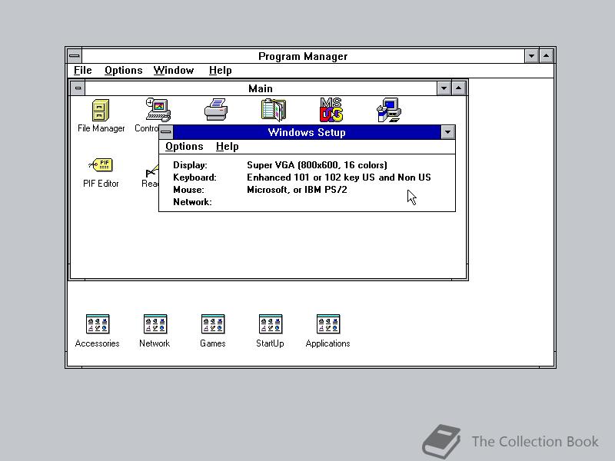The height and width of the screenshot is (461, 615).
Task: Click the Mouse value "Microsoft, or IBM PS/2"
Action: pyautogui.click(x=297, y=190)
